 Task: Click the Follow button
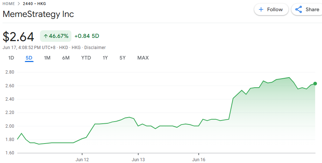click(271, 10)
